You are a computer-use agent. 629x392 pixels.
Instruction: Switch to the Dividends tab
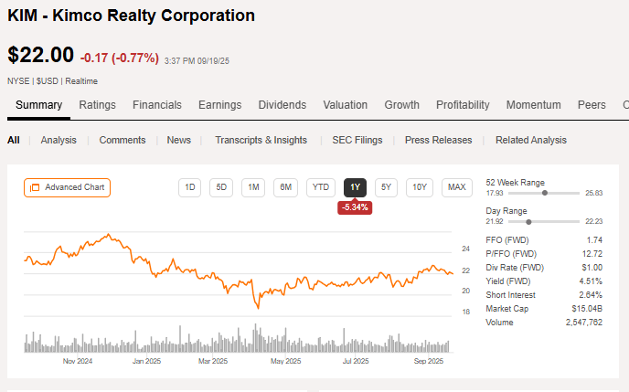[283, 105]
